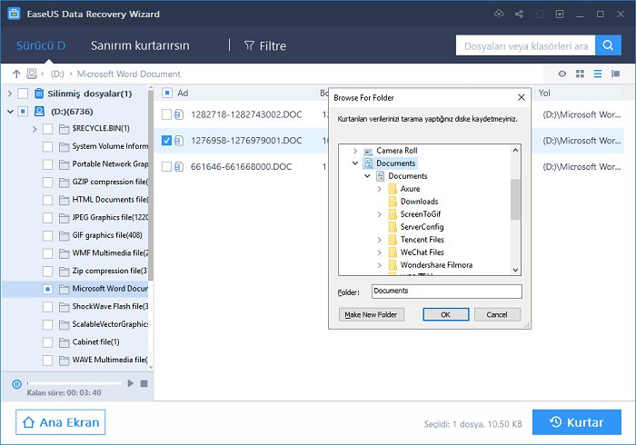636x445 pixels.
Task: Switch to details list view icon
Action: (598, 74)
